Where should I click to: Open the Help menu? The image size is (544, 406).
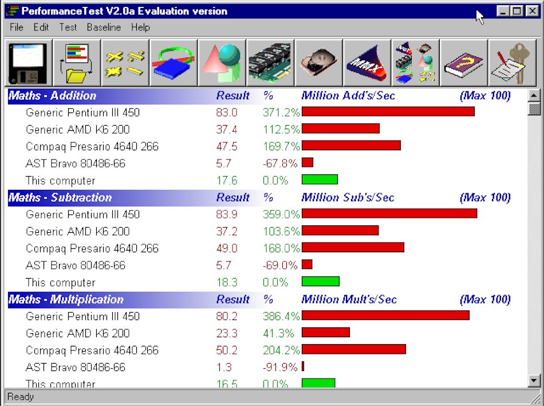(140, 27)
